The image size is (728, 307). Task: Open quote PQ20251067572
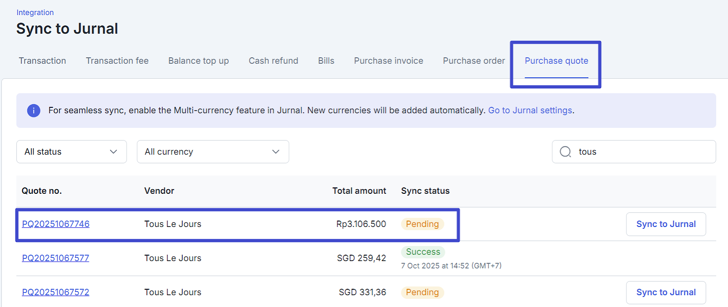coord(56,292)
